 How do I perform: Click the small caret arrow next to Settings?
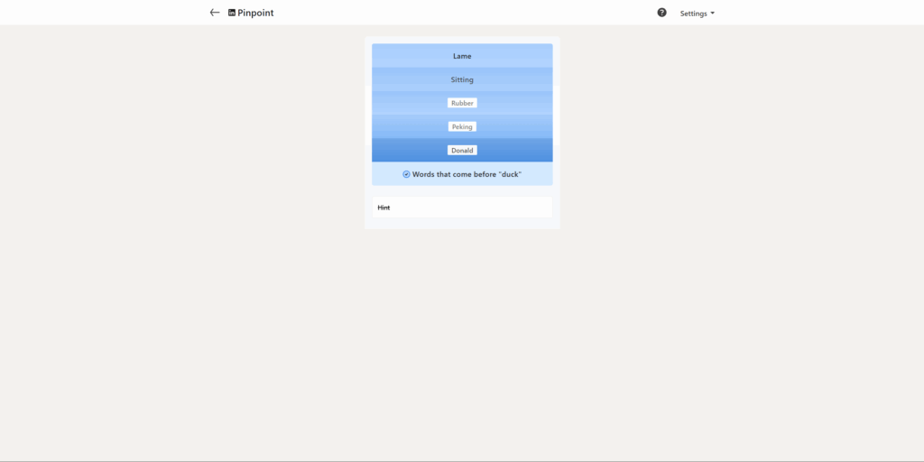[x=713, y=14]
